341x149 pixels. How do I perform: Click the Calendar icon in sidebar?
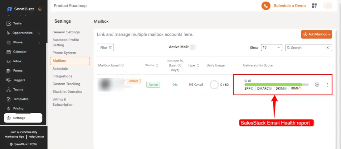[8, 52]
